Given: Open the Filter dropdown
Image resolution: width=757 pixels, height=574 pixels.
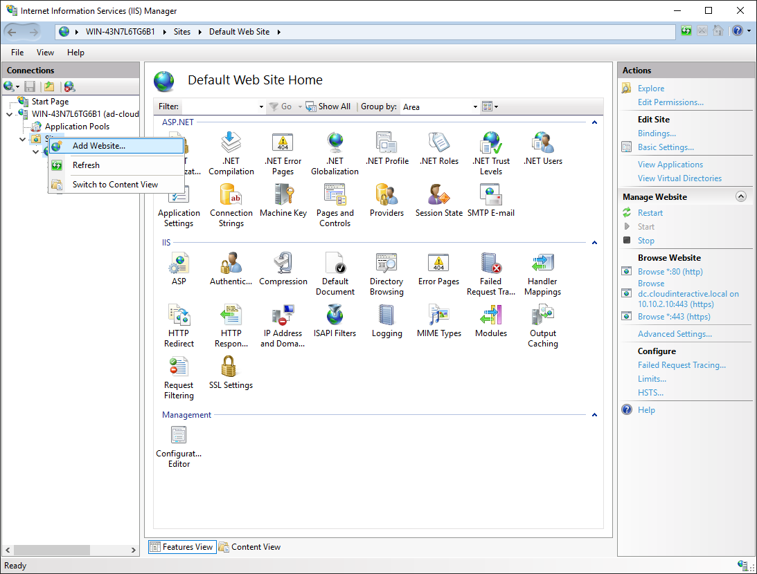Looking at the screenshot, I should tap(261, 107).
